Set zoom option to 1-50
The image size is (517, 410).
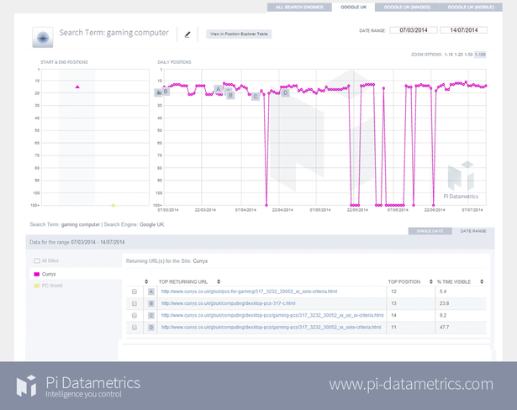[468, 55]
